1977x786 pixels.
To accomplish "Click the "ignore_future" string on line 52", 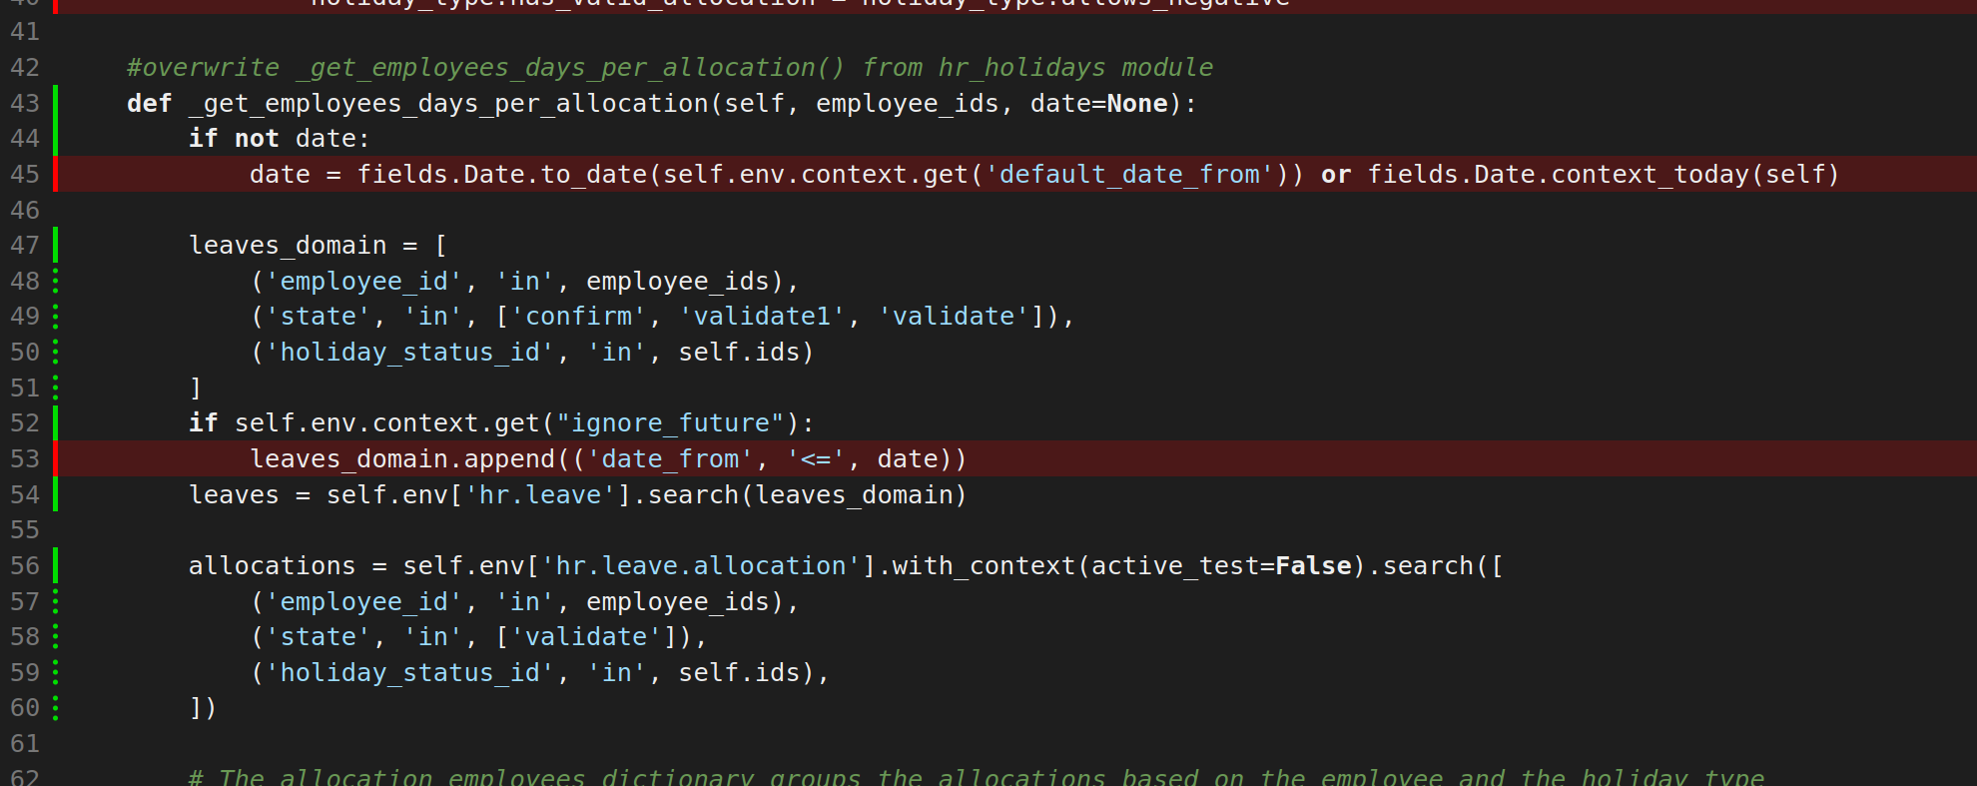I will pos(670,423).
